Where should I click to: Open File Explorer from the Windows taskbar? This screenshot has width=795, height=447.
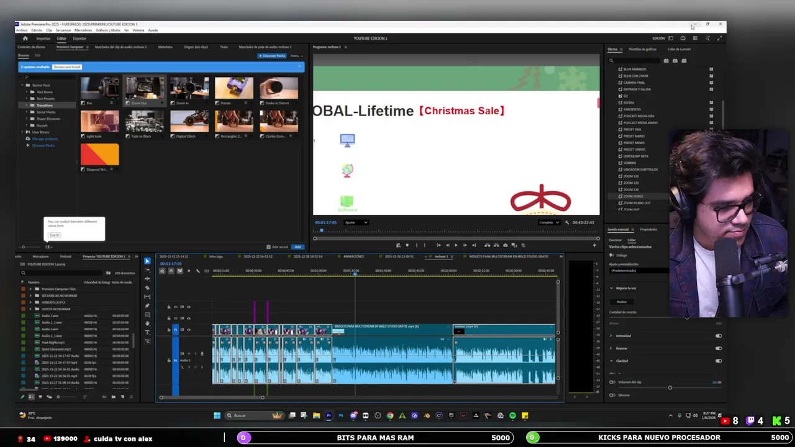coord(316,415)
